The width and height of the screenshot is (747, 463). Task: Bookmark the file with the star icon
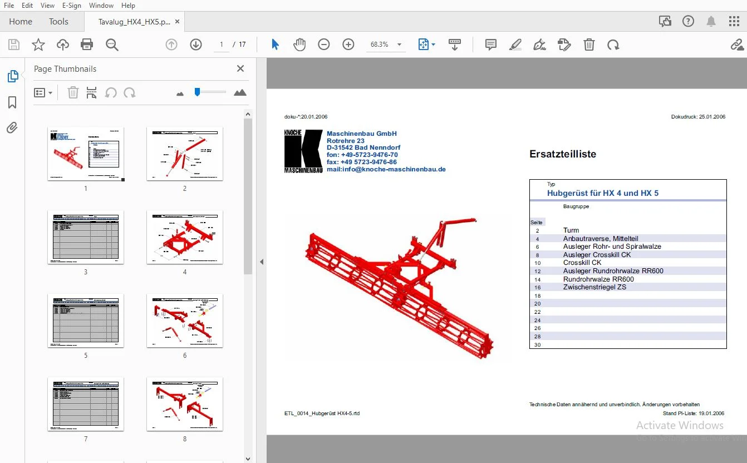(x=38, y=45)
